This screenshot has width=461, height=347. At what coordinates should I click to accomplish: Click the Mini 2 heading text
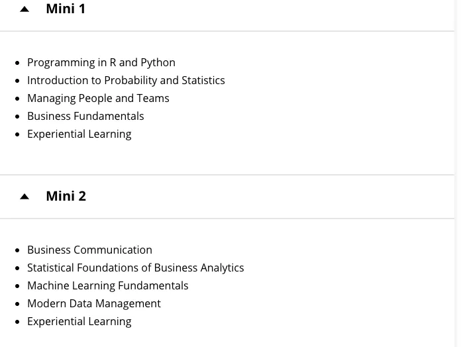66,196
